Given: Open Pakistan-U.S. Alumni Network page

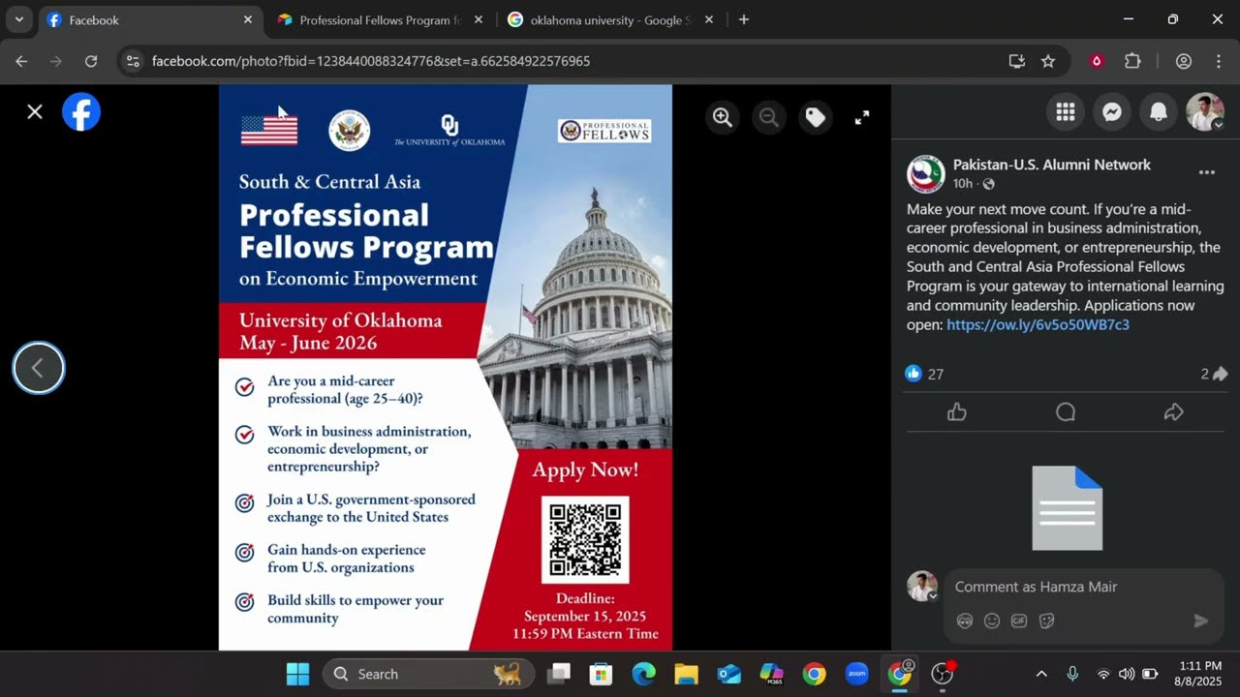Looking at the screenshot, I should [x=1052, y=165].
